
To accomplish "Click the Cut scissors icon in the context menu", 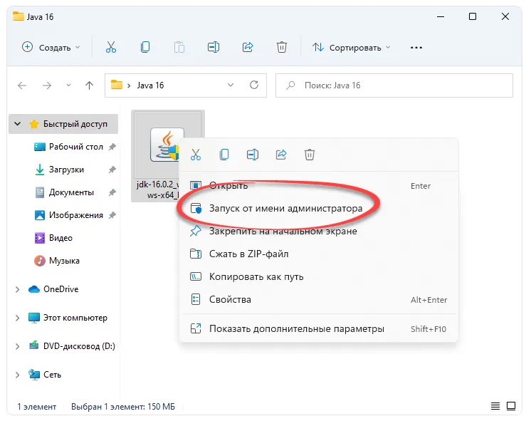I will (196, 155).
